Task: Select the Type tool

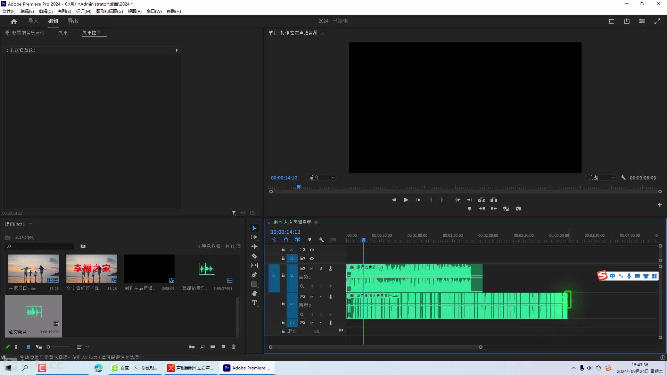Action: click(254, 303)
